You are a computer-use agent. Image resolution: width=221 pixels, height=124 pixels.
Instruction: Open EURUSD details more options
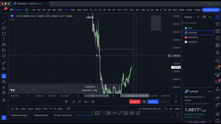(x=210, y=92)
